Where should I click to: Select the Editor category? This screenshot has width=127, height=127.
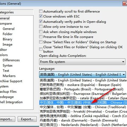4,50
